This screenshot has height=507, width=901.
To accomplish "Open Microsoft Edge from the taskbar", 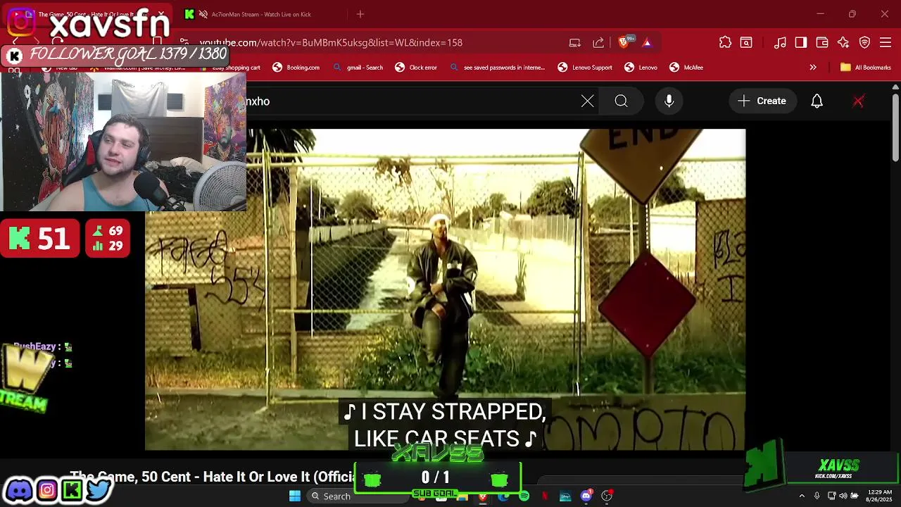I will pyautogui.click(x=503, y=496).
